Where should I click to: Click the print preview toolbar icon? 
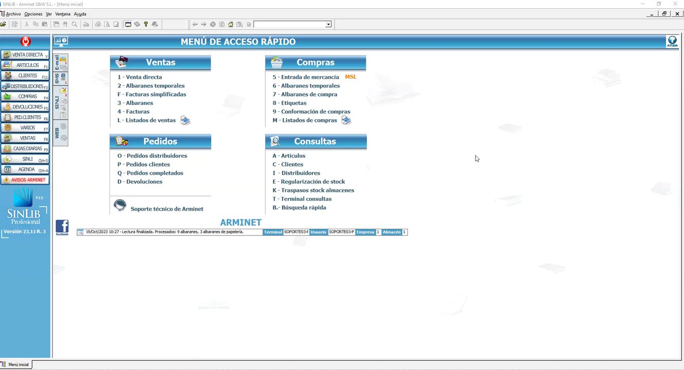pyautogui.click(x=107, y=24)
